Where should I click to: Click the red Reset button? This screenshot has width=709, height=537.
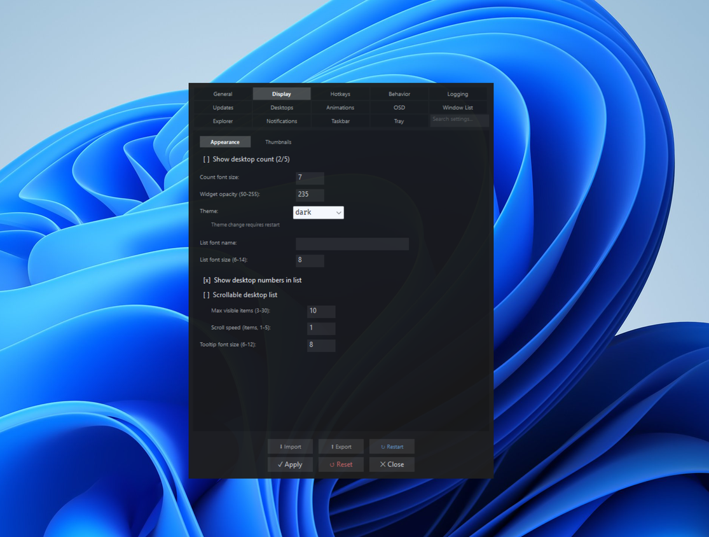pos(341,464)
